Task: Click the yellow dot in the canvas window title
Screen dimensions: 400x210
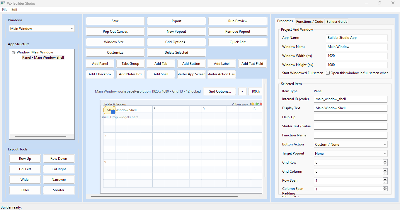Action: [x=253, y=104]
